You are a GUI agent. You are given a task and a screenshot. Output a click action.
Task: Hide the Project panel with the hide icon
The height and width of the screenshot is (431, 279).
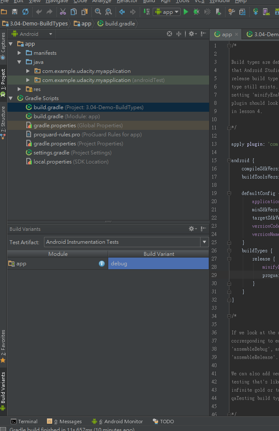click(203, 34)
